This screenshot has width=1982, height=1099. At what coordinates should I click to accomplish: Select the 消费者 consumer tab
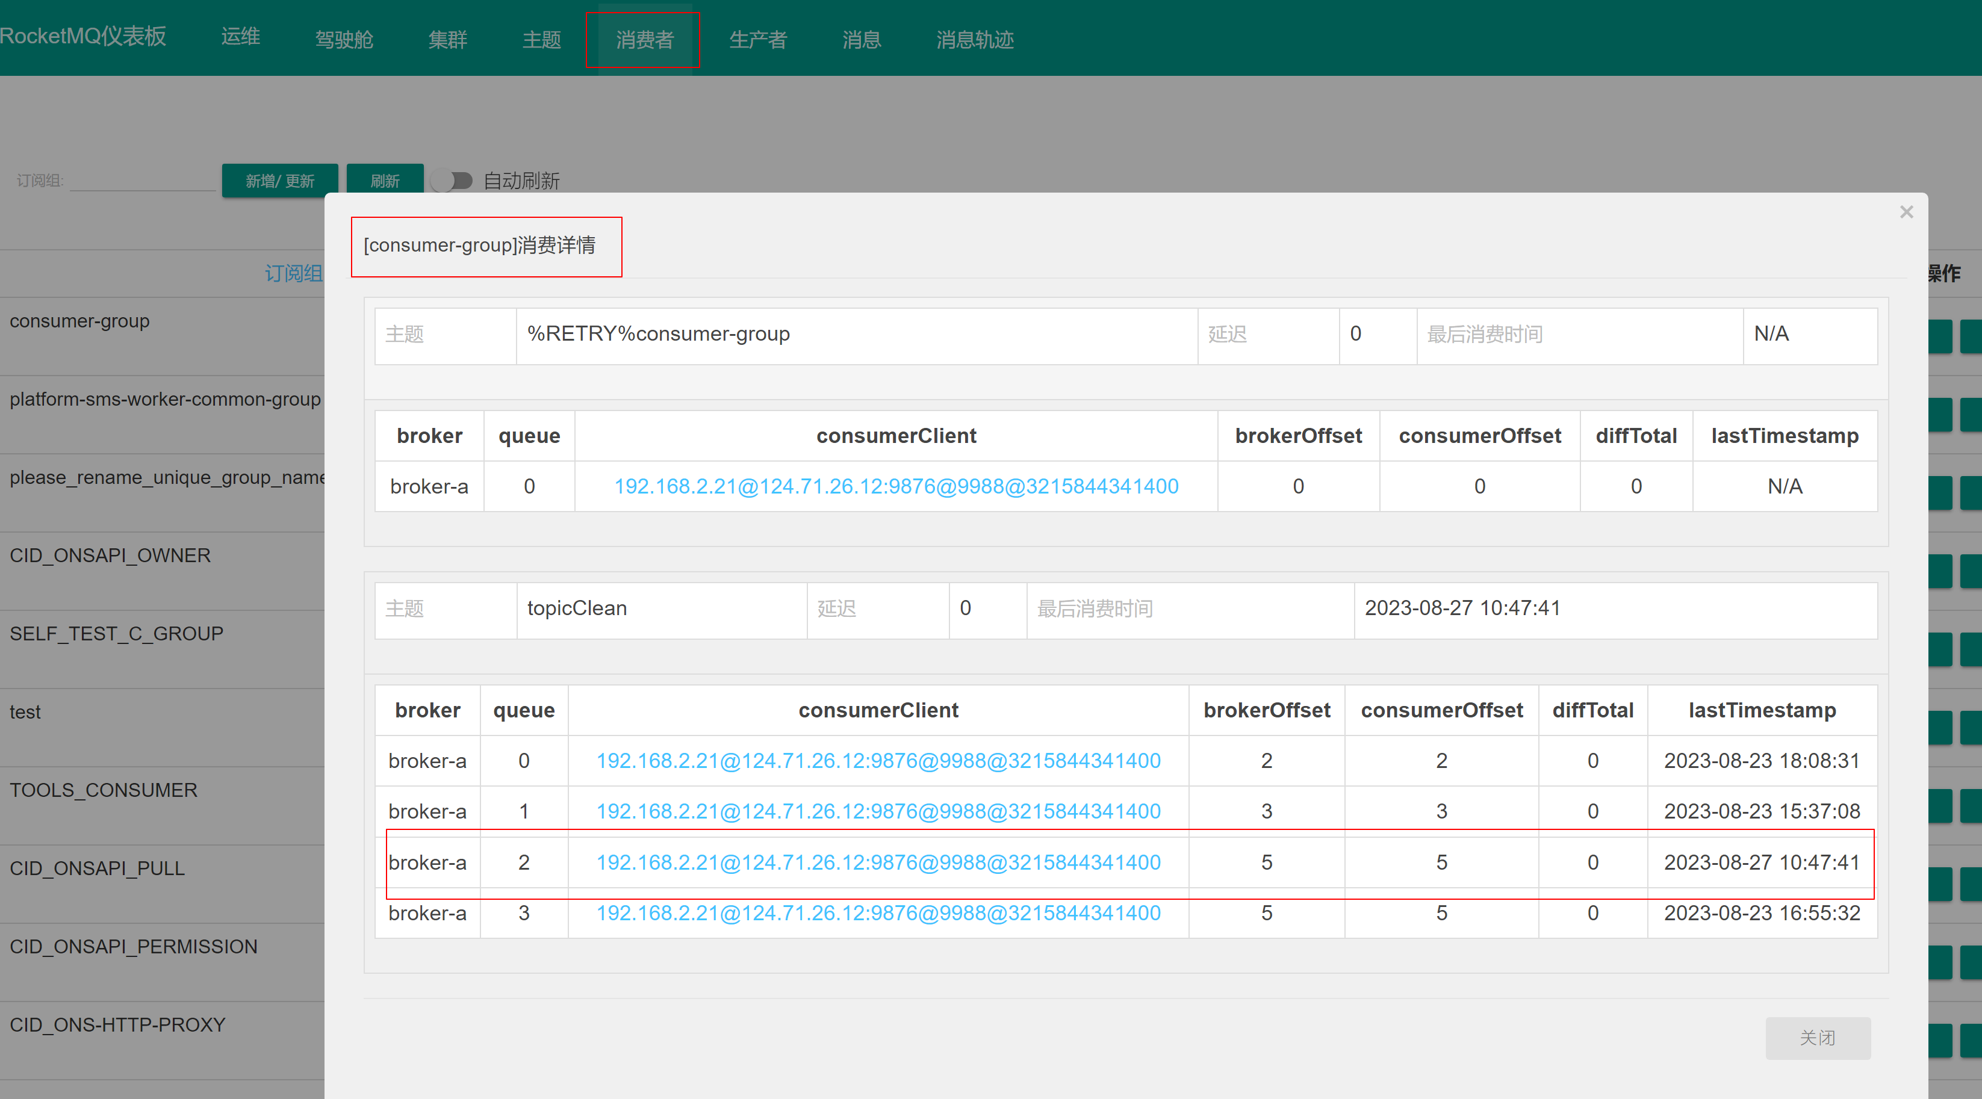pos(645,39)
